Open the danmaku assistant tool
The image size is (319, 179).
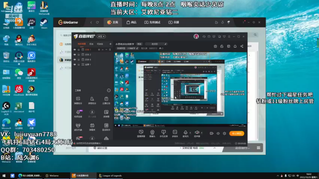tap(78, 101)
